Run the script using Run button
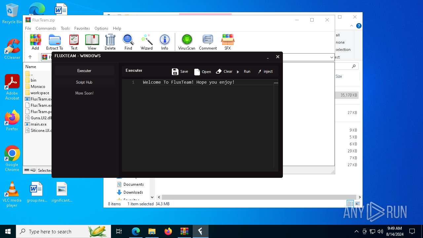Screen dimensions: 423x238 (x=244, y=71)
